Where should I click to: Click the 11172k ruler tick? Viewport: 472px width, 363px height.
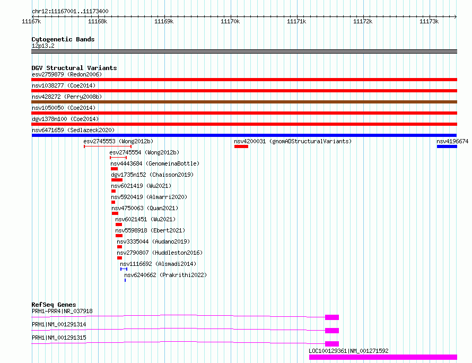click(x=362, y=21)
